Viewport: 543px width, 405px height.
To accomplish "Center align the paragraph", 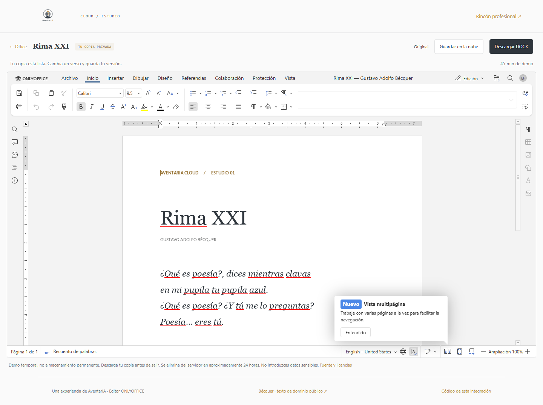I will [x=208, y=107].
